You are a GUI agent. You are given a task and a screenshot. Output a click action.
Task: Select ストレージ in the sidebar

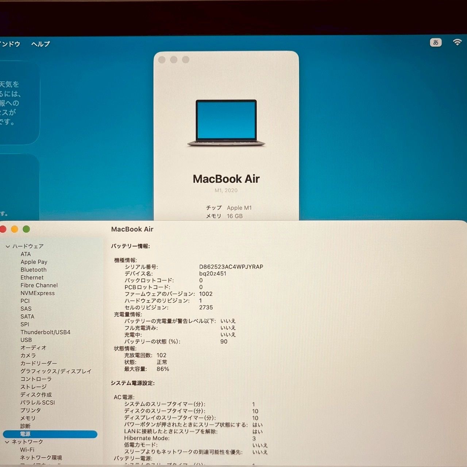[x=33, y=387]
